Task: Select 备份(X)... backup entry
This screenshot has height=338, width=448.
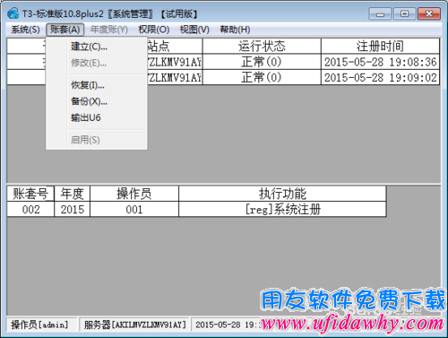Action: click(97, 101)
